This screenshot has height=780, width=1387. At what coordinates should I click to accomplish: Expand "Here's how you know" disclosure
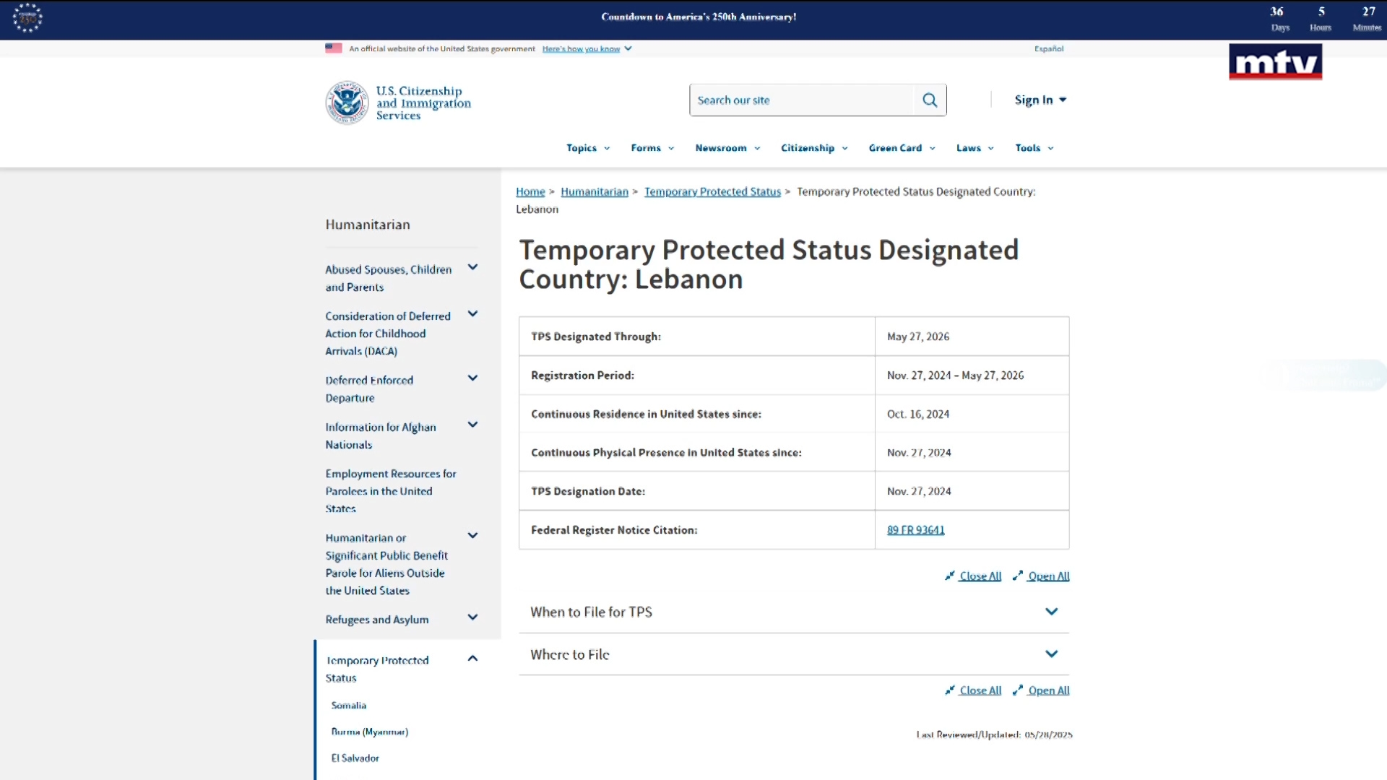[x=587, y=49]
